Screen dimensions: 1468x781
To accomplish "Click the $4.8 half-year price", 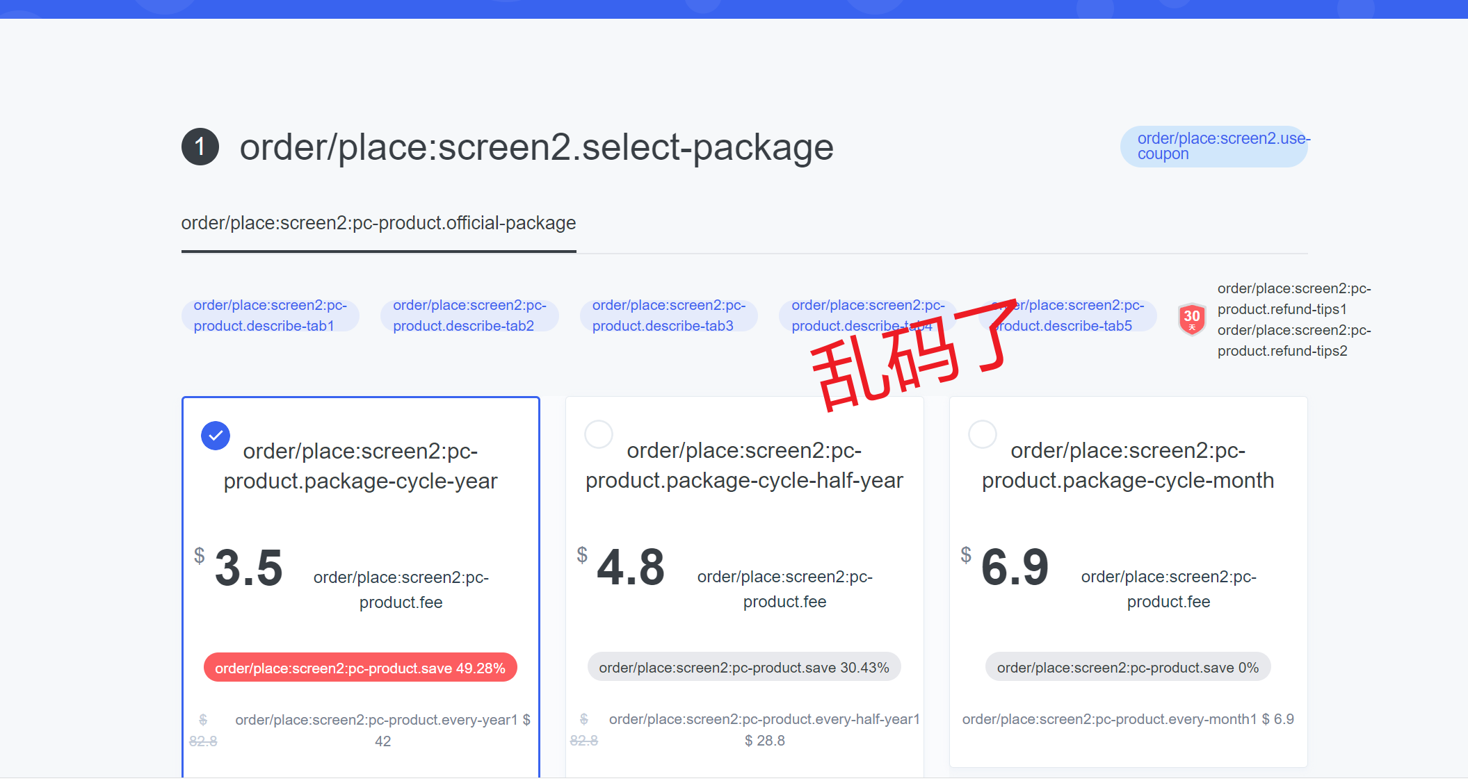I will pos(630,568).
